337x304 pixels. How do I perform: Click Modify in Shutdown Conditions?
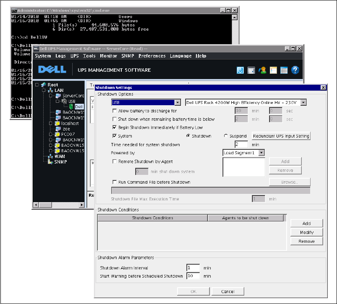pos(306,232)
